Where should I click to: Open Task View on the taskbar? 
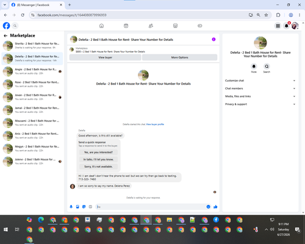[x=17, y=229]
